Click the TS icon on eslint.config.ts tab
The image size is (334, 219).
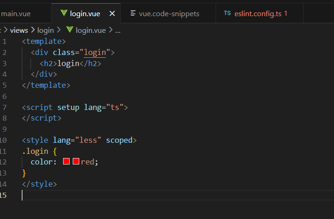pyautogui.click(x=227, y=14)
